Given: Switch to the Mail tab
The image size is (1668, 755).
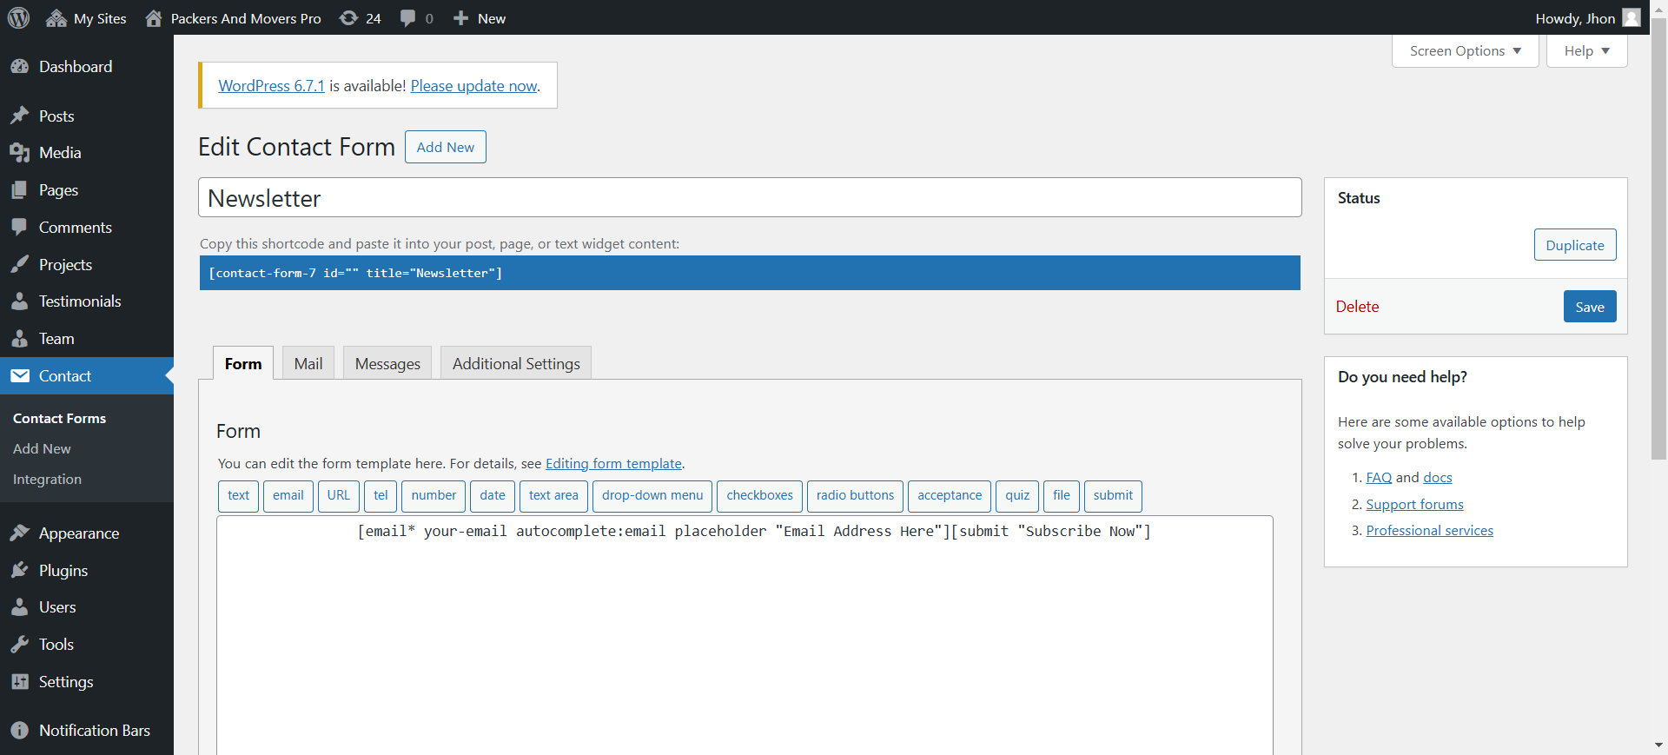Looking at the screenshot, I should pyautogui.click(x=308, y=364).
